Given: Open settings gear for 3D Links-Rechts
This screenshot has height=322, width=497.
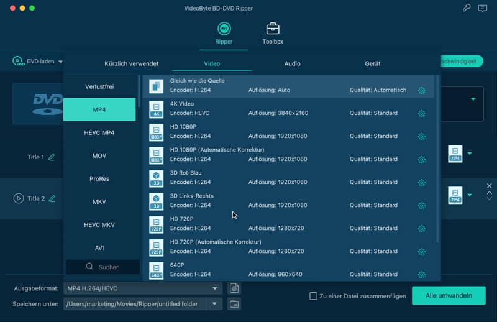Looking at the screenshot, I should [422, 206].
